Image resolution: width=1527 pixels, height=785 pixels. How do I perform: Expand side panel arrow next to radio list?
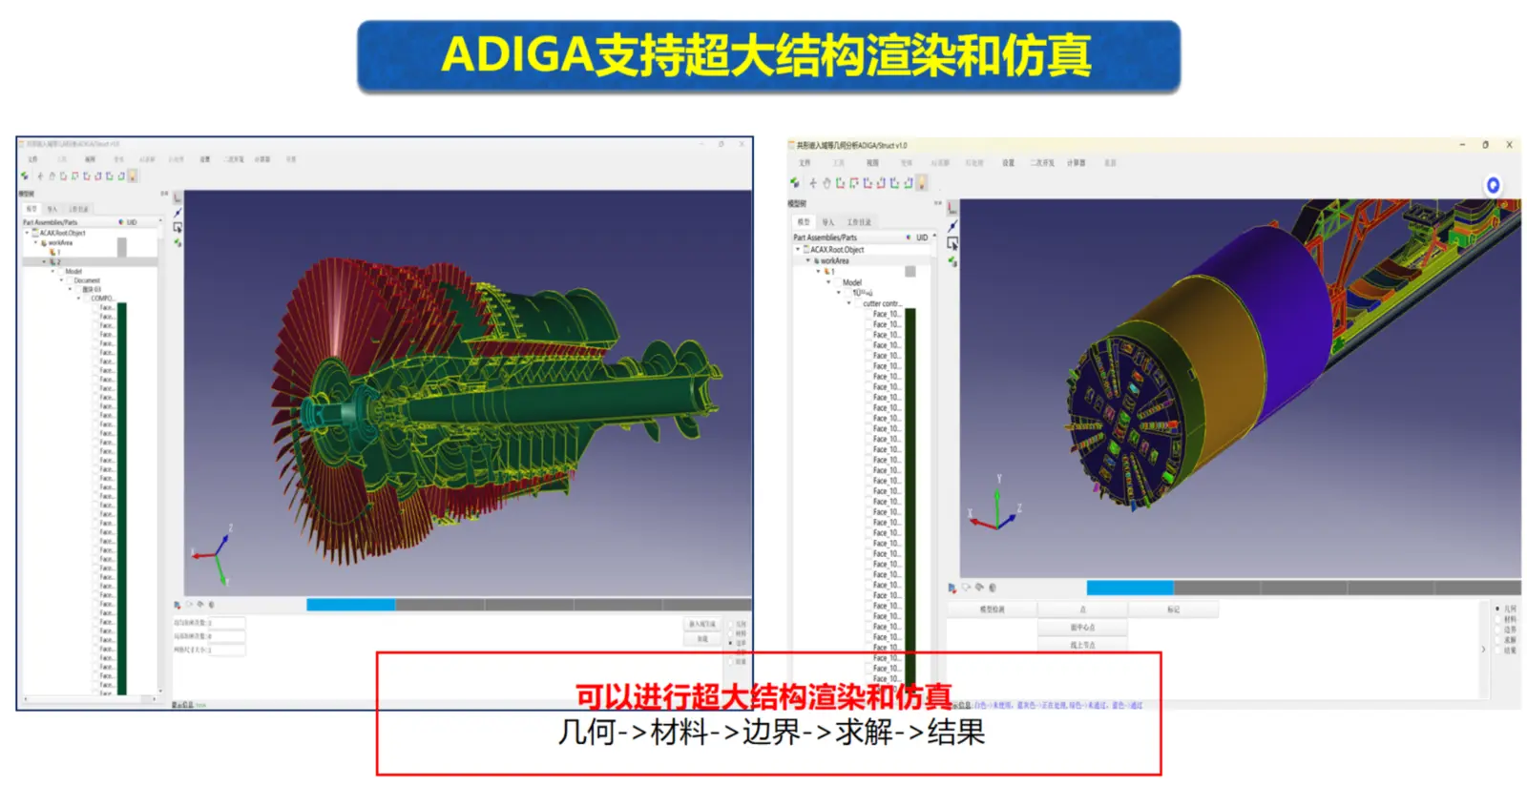tap(1483, 650)
